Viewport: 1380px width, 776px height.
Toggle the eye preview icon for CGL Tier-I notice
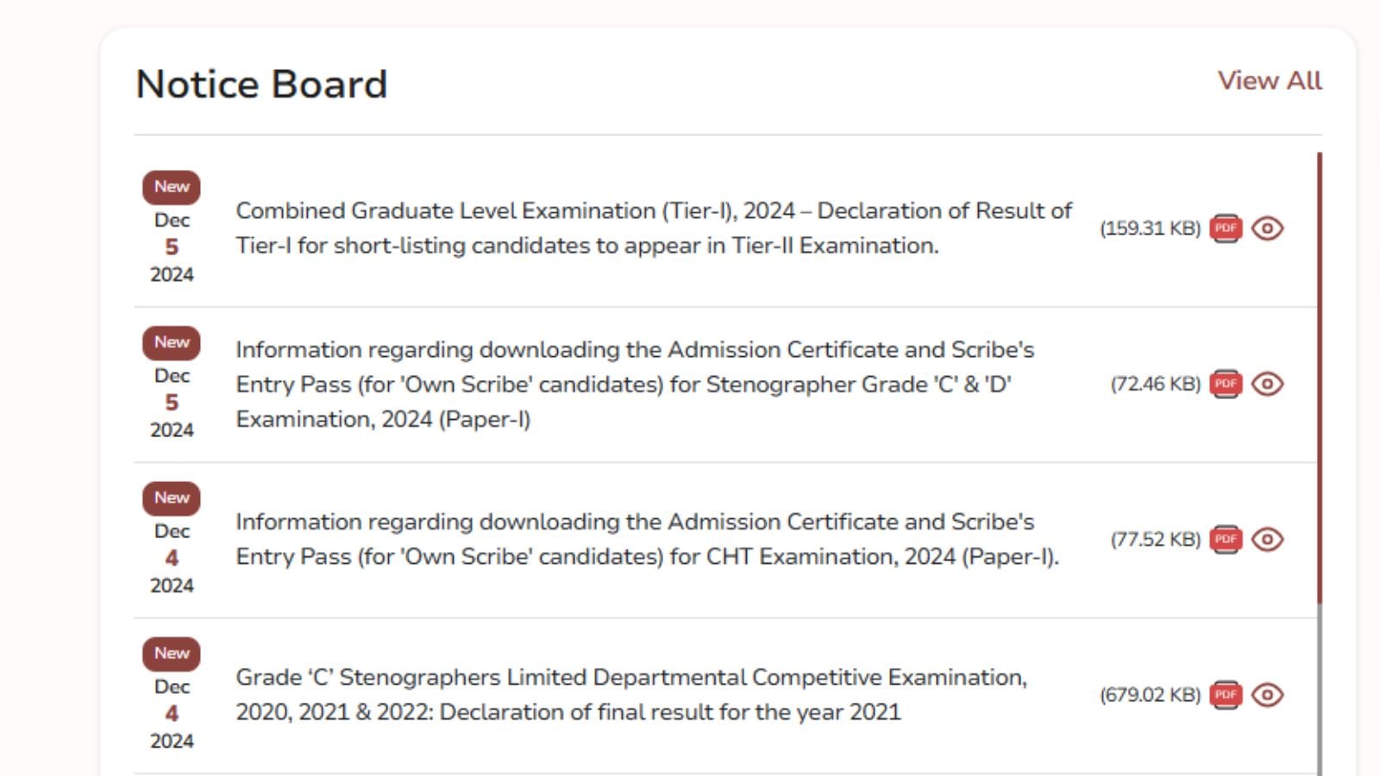pyautogui.click(x=1266, y=228)
